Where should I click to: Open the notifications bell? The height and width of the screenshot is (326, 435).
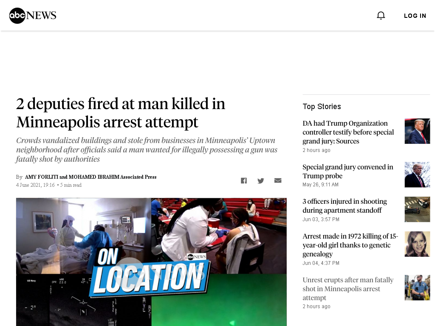[381, 16]
